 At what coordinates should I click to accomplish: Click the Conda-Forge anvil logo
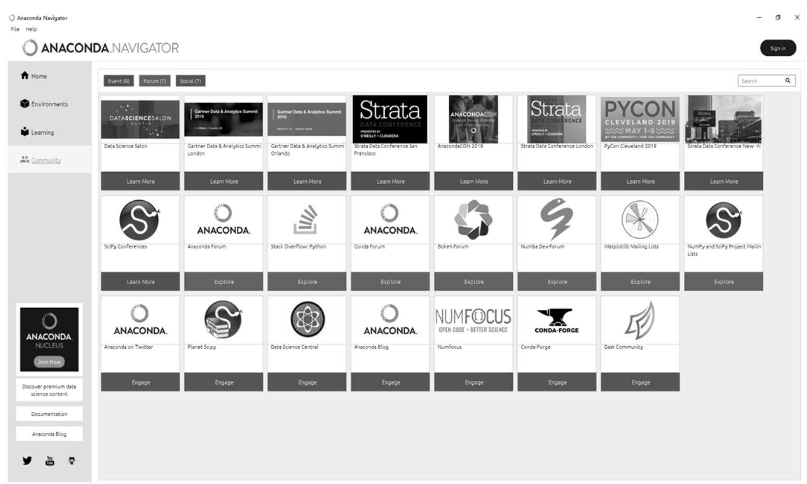pos(557,320)
